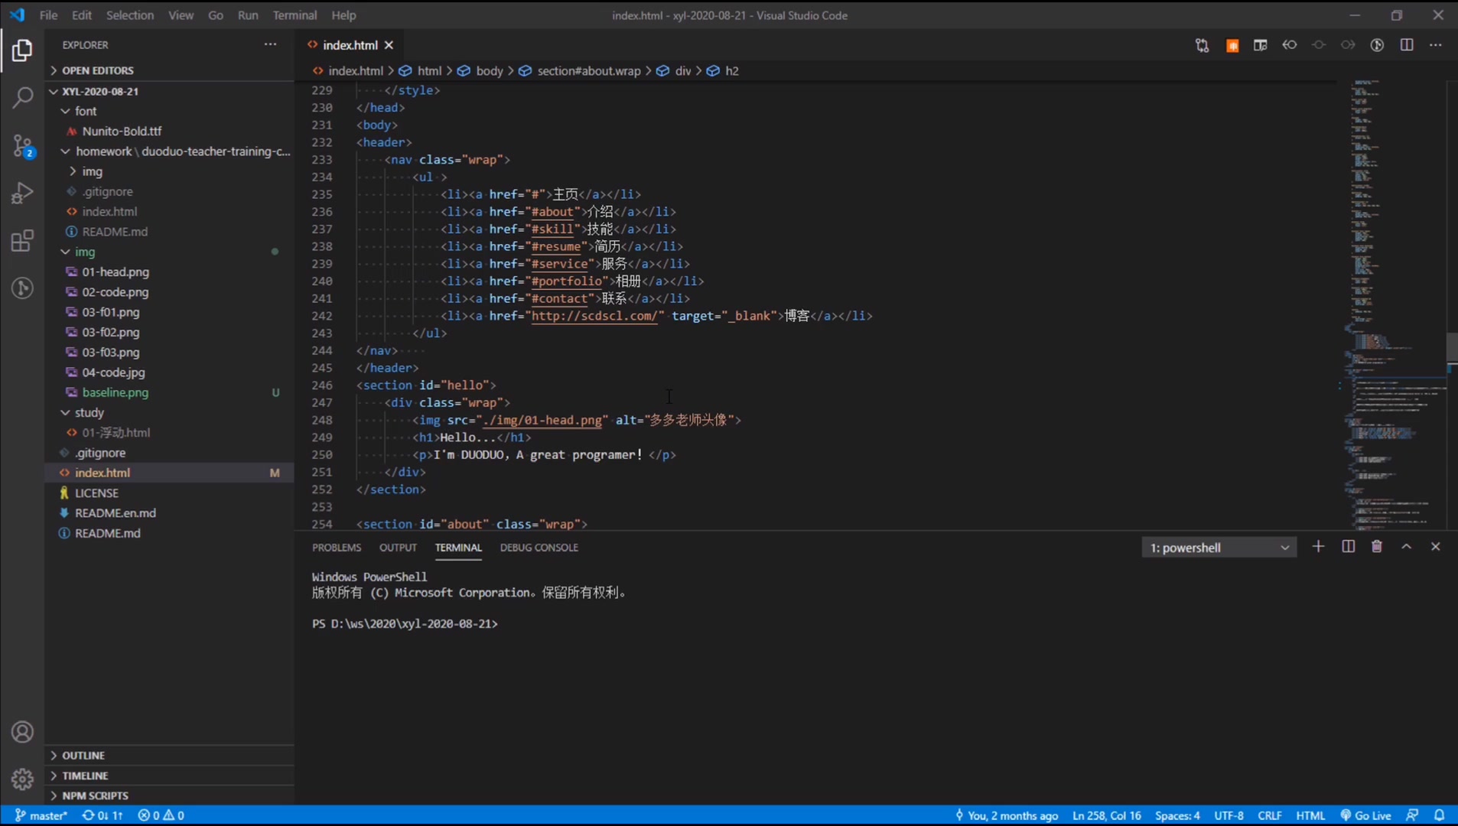Toggle Go Live server in status bar
1458x826 pixels.
[1365, 815]
